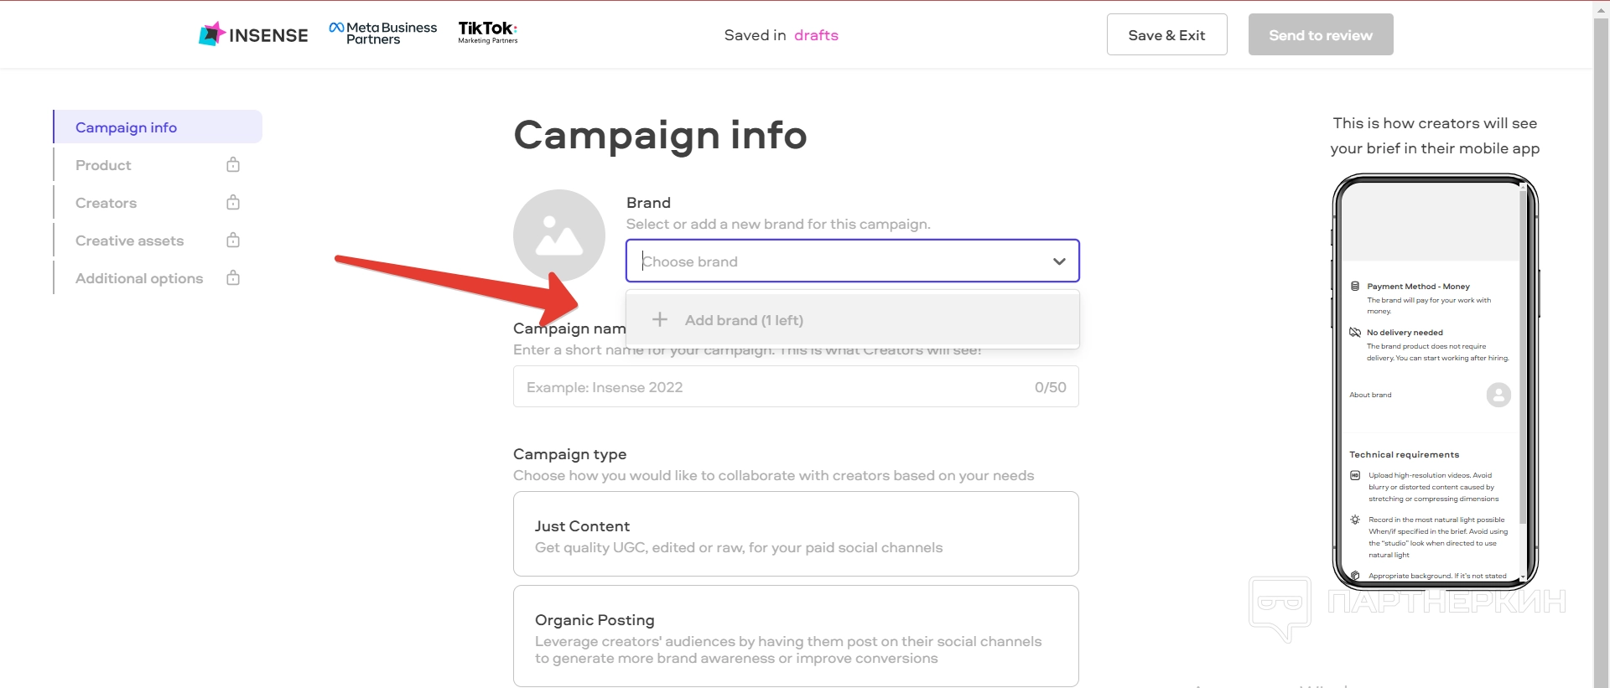Open the Campaign info sidebar tab
Image resolution: width=1610 pixels, height=688 pixels.
point(127,127)
